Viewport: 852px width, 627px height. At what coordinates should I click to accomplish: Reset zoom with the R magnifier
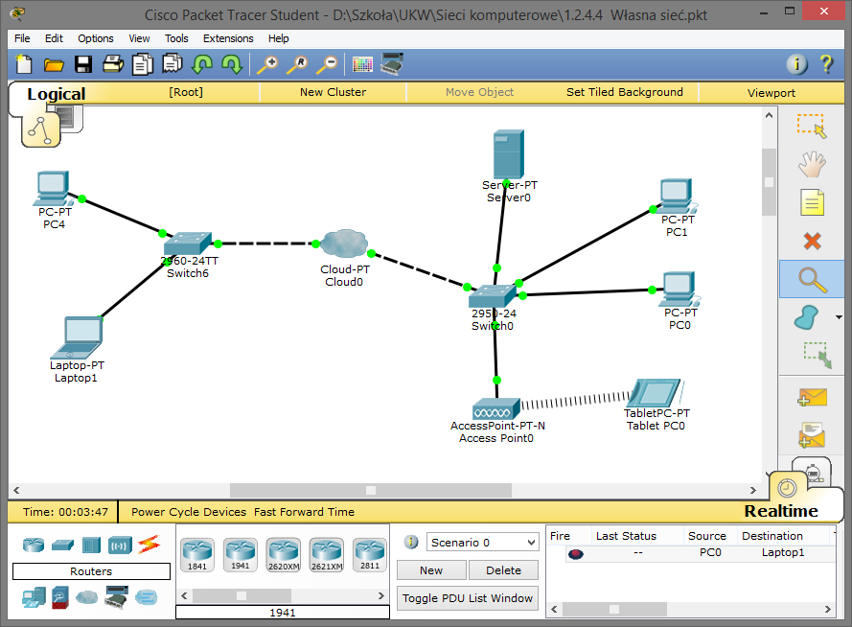point(297,64)
